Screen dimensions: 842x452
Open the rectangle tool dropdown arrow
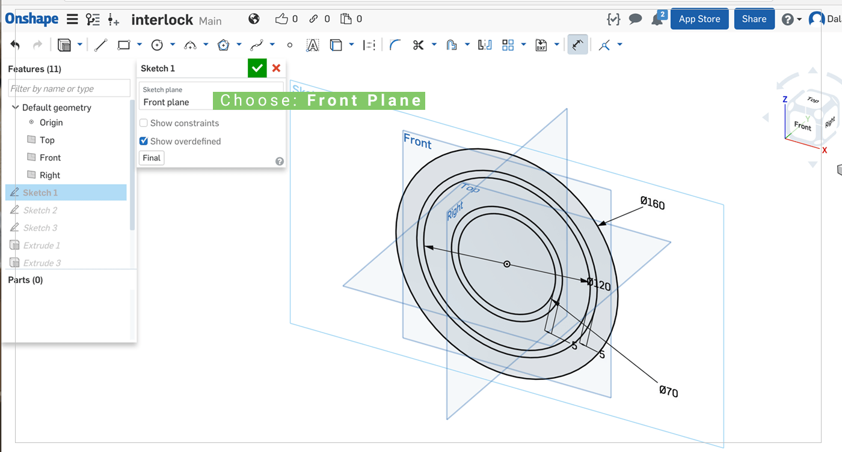(x=140, y=45)
